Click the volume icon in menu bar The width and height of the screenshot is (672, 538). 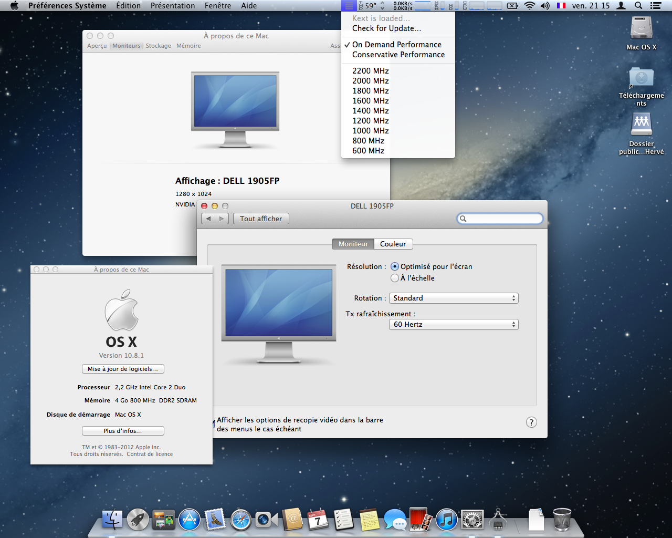click(545, 6)
